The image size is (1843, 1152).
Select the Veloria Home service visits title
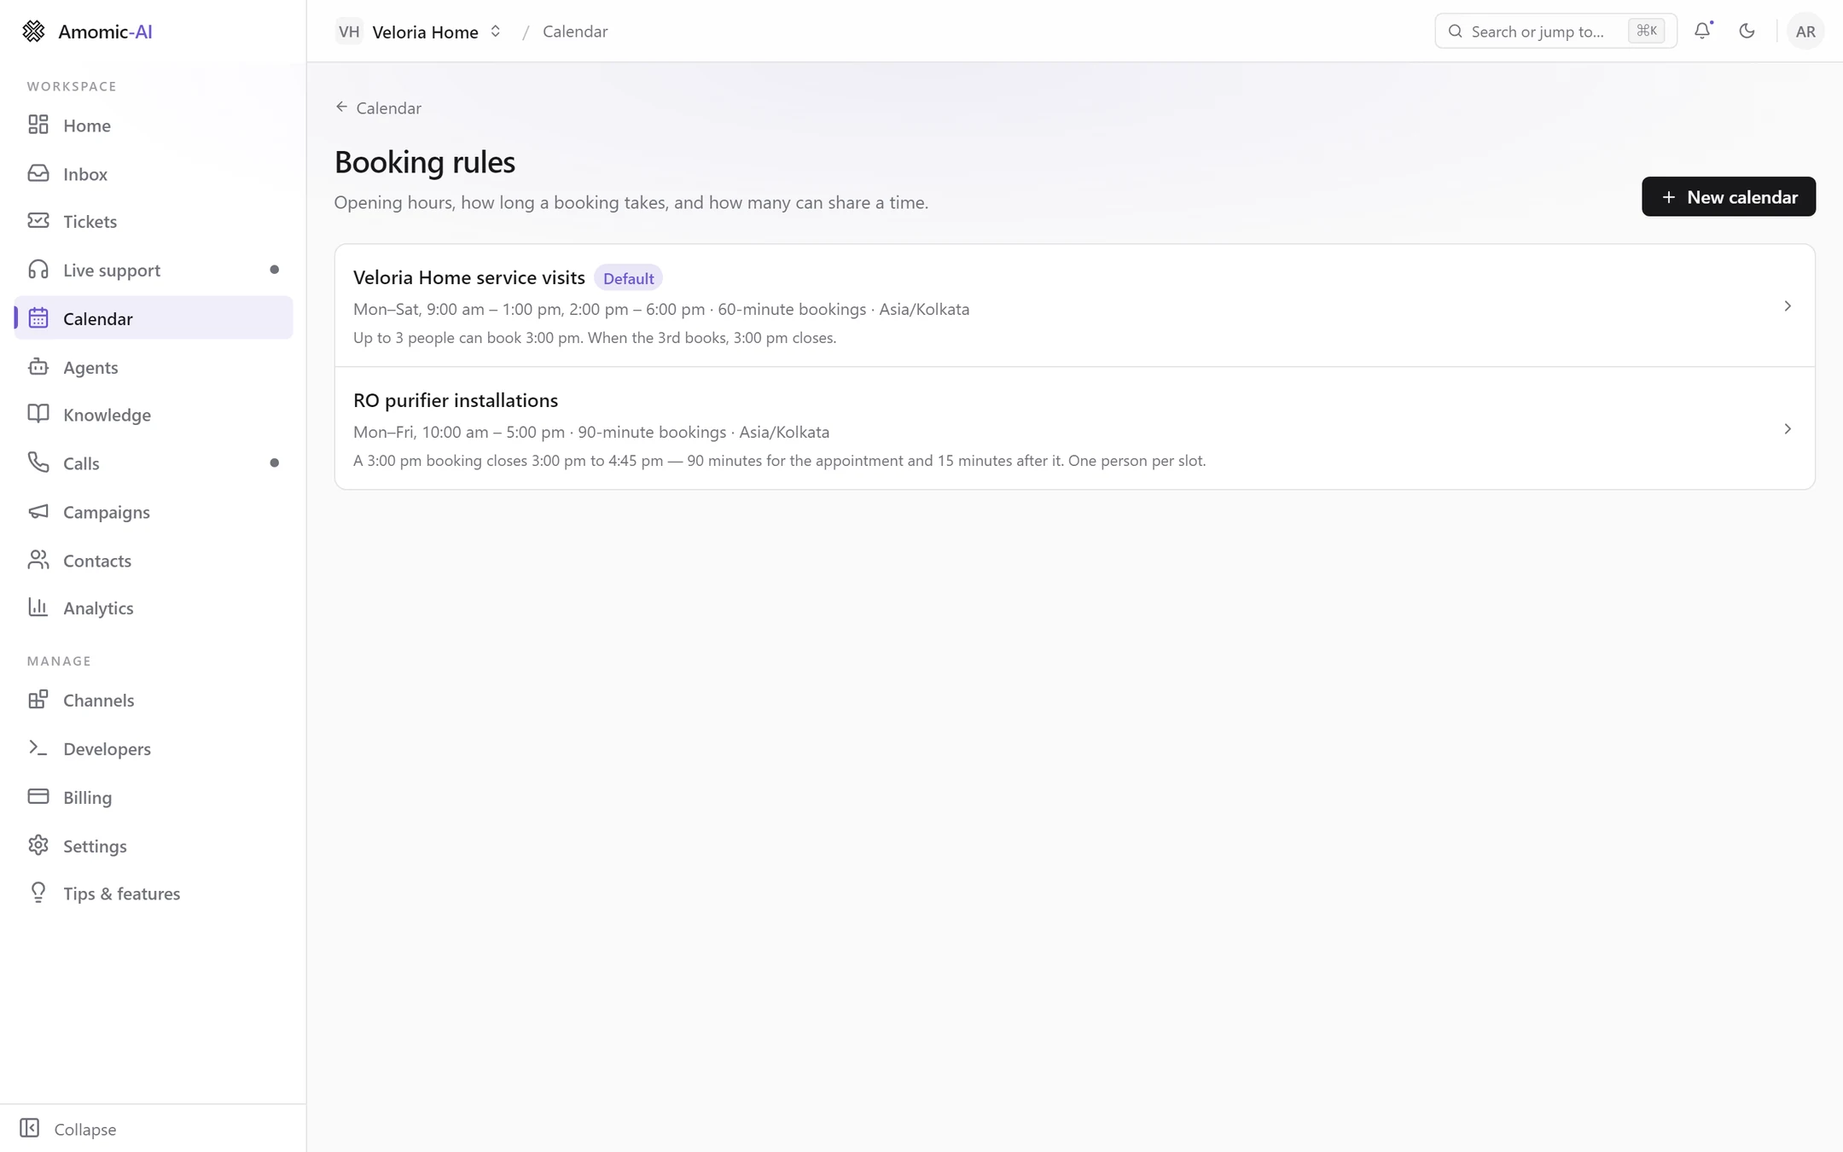[469, 277]
